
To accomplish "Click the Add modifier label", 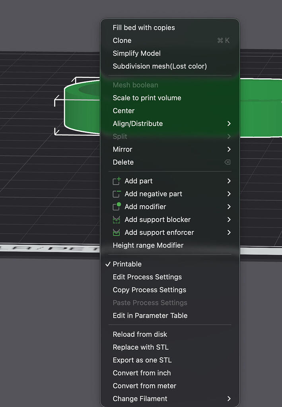I will tap(145, 207).
